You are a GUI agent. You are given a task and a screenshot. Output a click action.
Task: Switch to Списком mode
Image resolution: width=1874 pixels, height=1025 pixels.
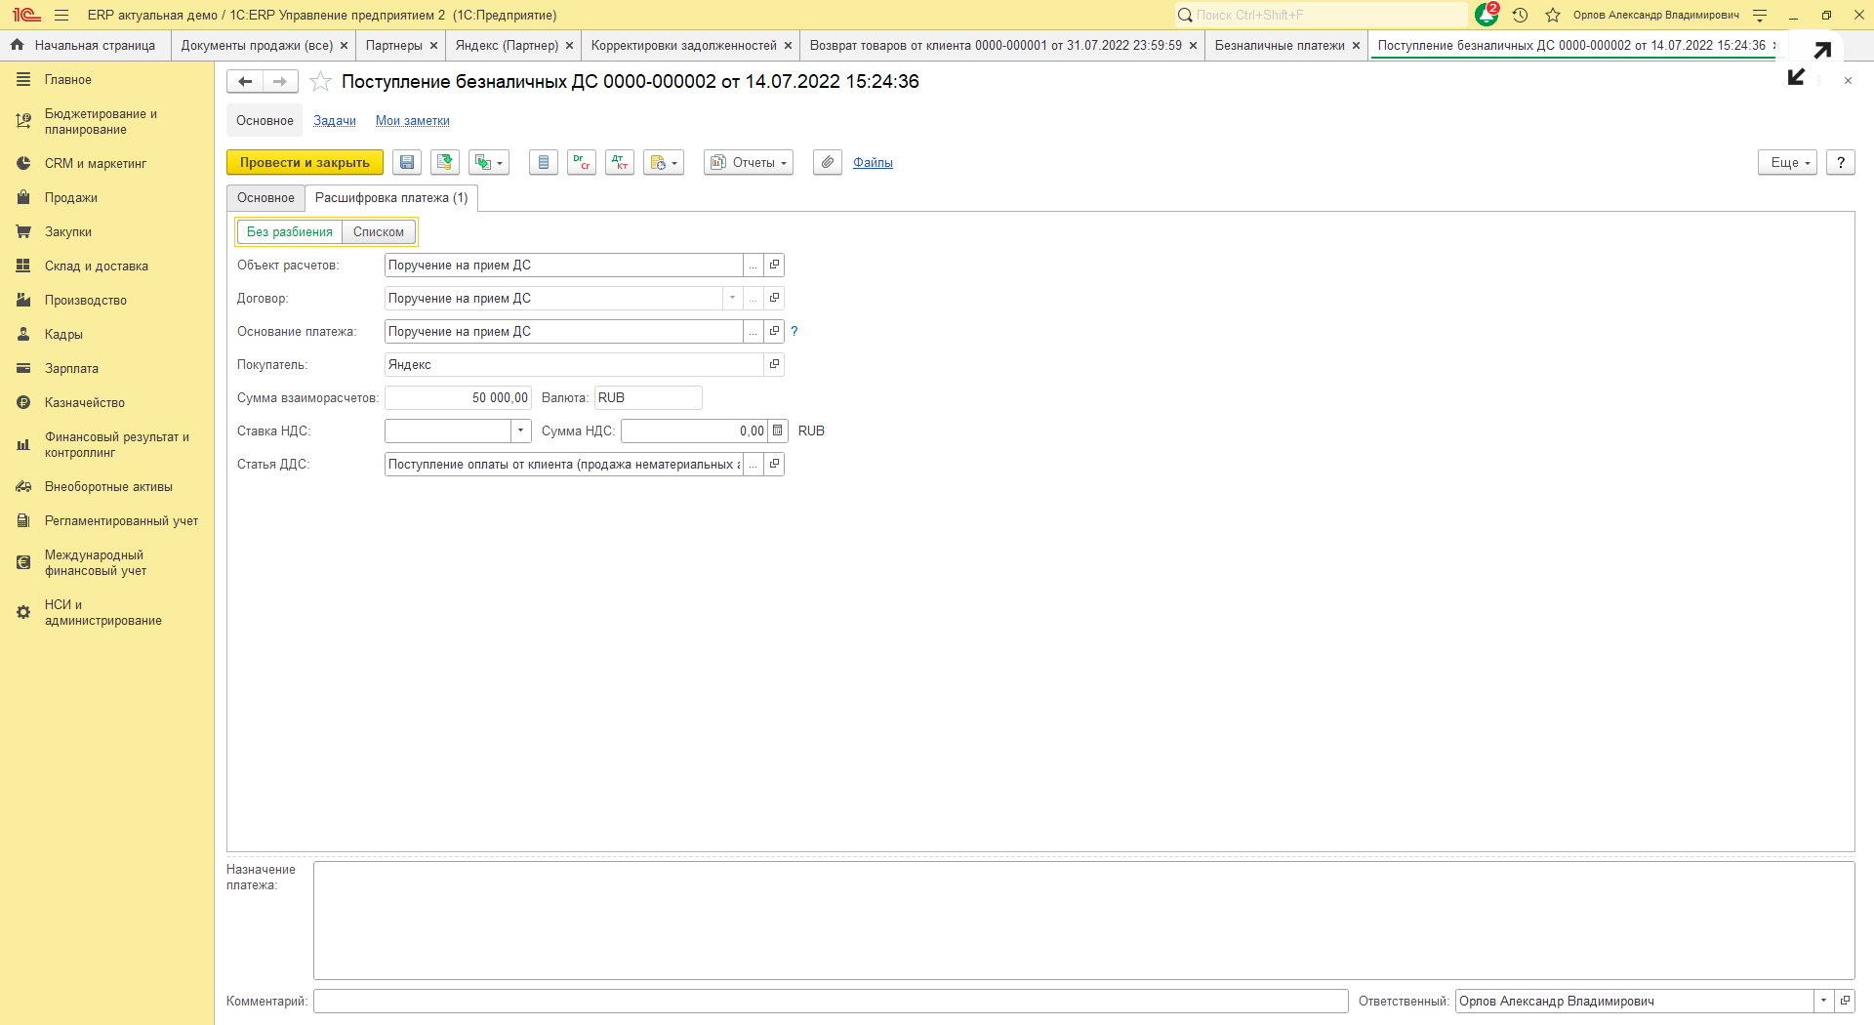[x=379, y=232]
